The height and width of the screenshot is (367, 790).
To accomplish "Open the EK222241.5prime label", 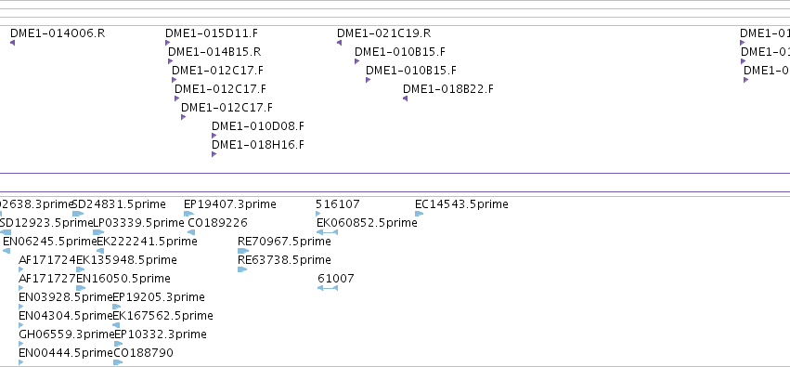I will coord(147,242).
